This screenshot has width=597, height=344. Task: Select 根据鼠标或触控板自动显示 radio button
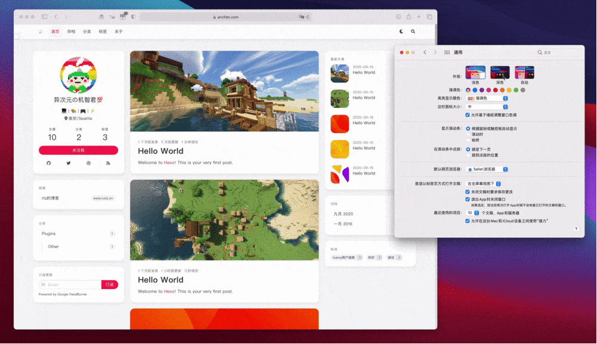click(x=468, y=129)
